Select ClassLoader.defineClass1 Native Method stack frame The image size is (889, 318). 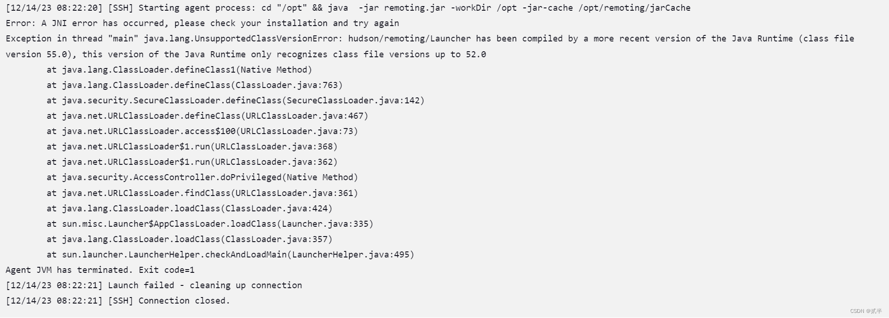[179, 70]
